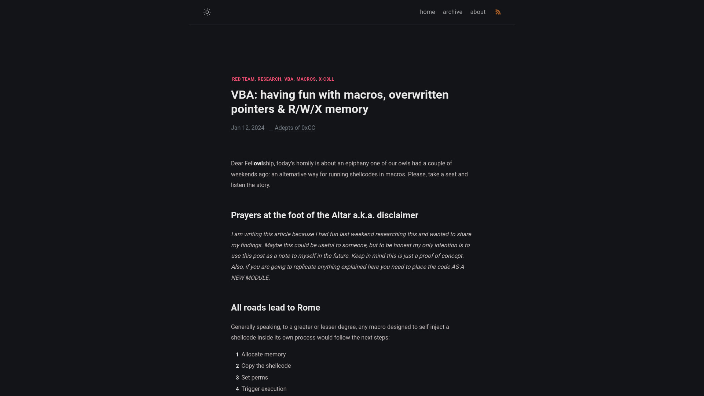Select the VBA tag filter
The height and width of the screenshot is (396, 704).
point(289,79)
